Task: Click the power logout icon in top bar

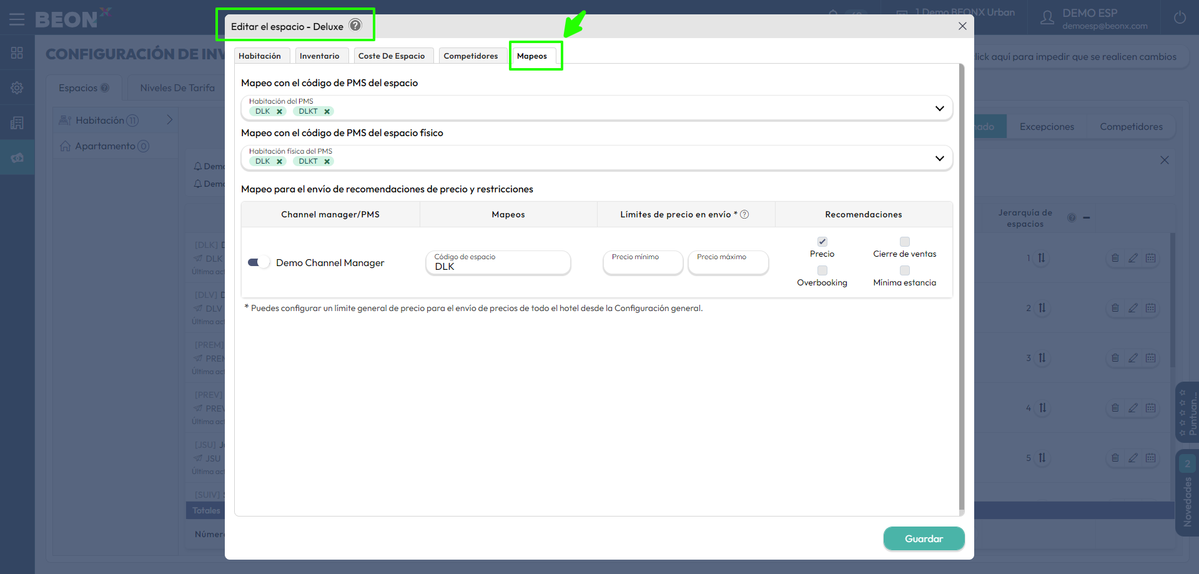Action: (1180, 17)
